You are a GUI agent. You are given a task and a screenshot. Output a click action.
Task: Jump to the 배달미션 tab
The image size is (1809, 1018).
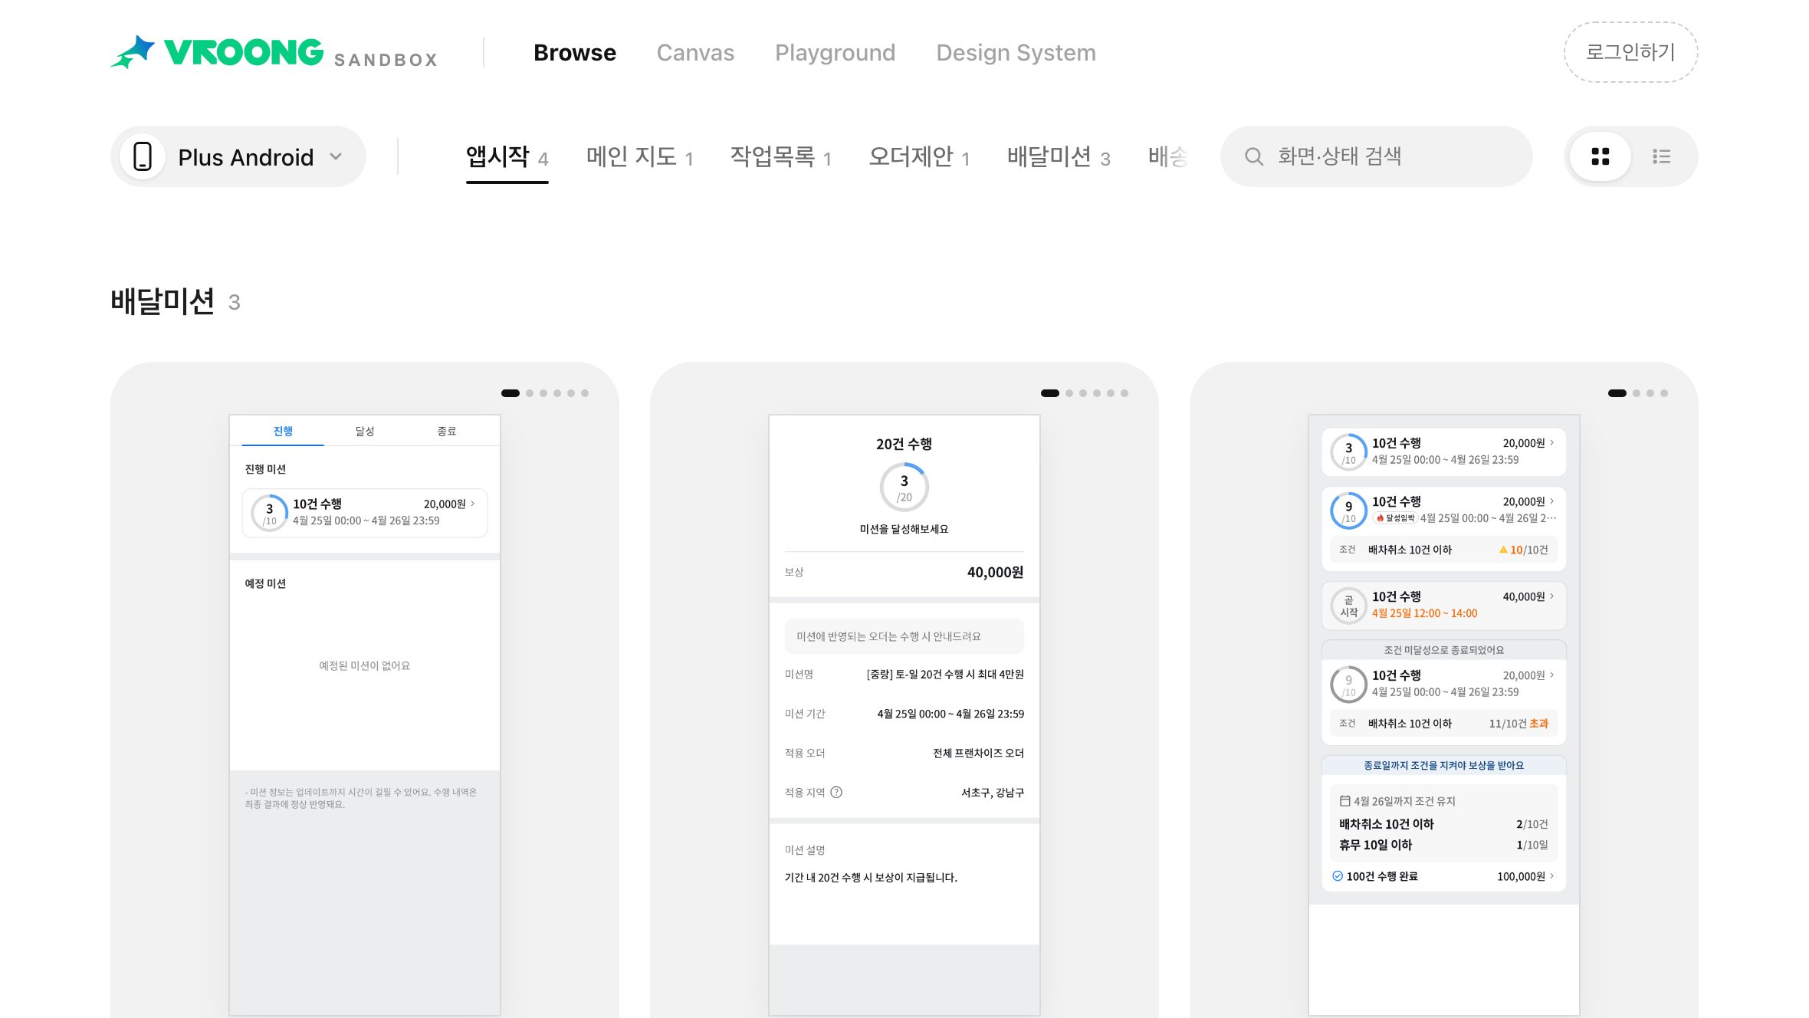pyautogui.click(x=1059, y=157)
